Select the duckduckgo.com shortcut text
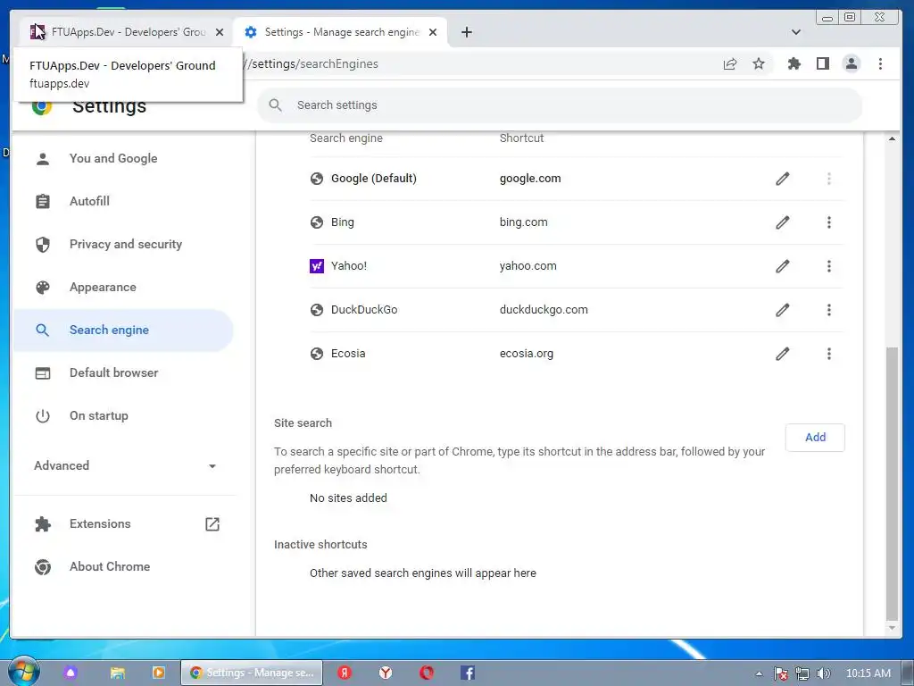The image size is (914, 686). [544, 310]
